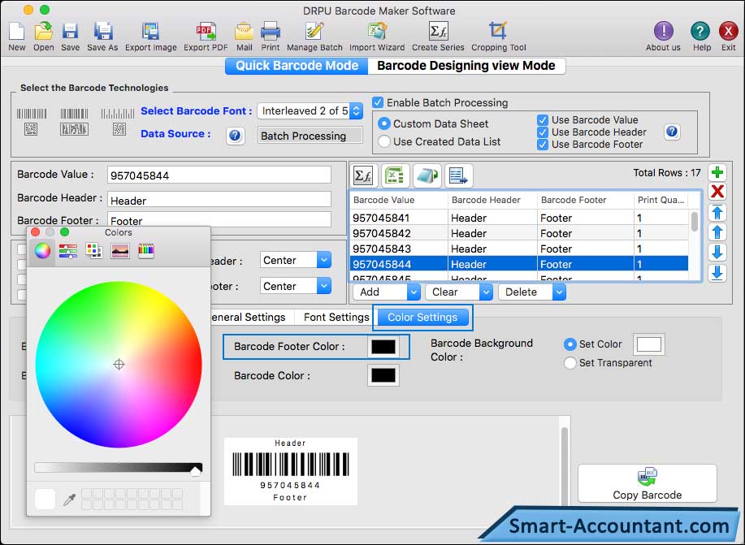This screenshot has height=545, width=745.
Task: Toggle Enable Batch Processing checkbox
Action: tap(379, 102)
